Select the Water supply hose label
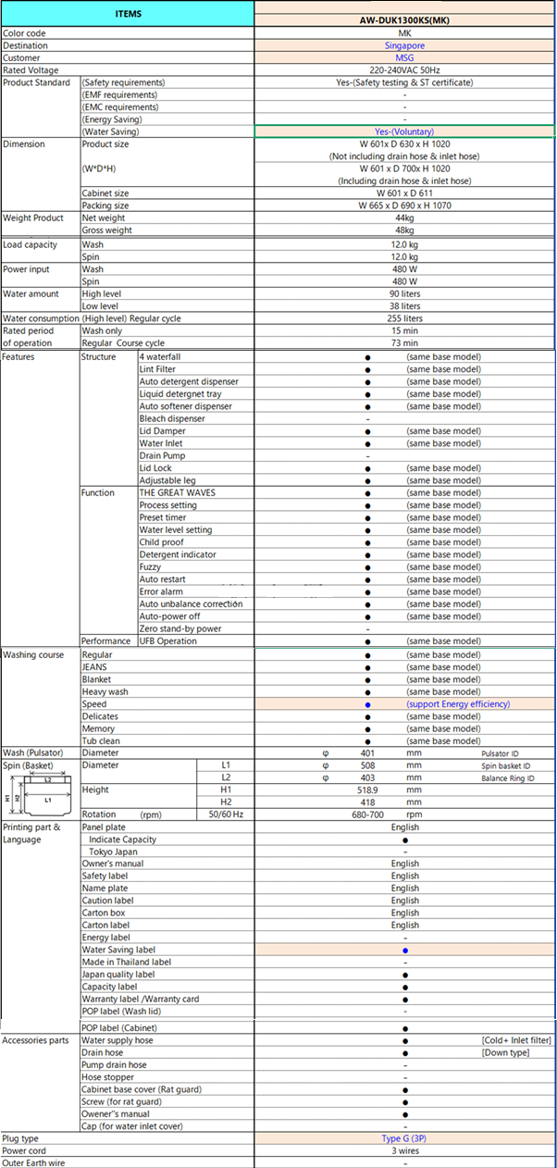Image resolution: width=557 pixels, height=1168 pixels. (118, 1040)
